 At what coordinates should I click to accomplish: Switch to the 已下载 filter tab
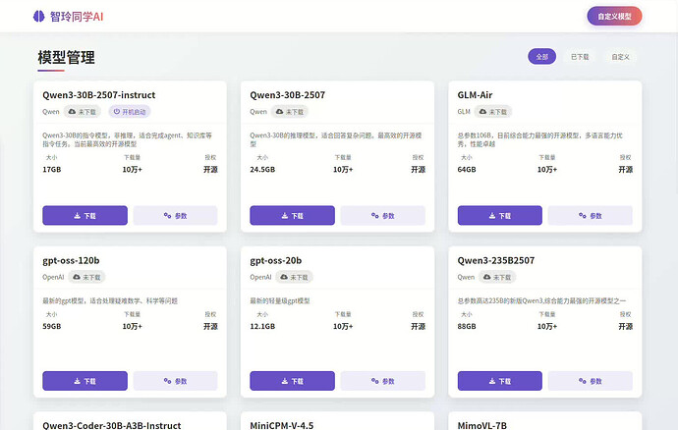click(580, 57)
